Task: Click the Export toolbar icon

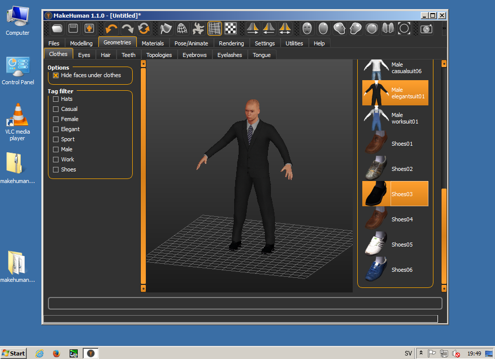Action: [x=89, y=28]
